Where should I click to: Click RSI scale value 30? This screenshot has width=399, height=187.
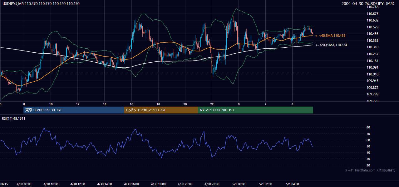point(368,159)
